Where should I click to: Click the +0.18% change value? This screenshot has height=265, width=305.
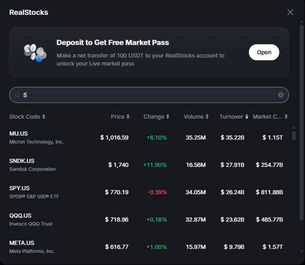pos(157,219)
